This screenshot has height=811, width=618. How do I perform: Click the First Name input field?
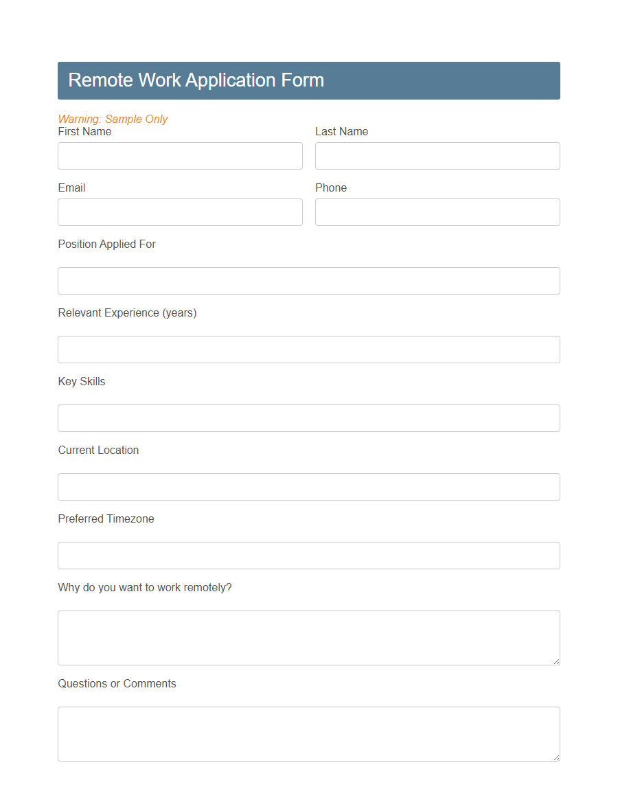[x=180, y=156]
